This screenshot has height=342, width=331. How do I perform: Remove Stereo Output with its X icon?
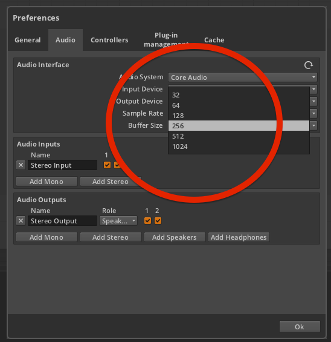pyautogui.click(x=21, y=221)
